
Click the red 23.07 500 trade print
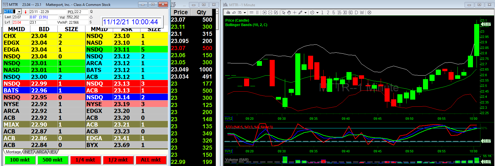coord(192,48)
